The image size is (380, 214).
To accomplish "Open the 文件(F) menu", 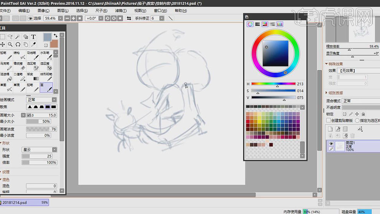I will [x=5, y=11].
